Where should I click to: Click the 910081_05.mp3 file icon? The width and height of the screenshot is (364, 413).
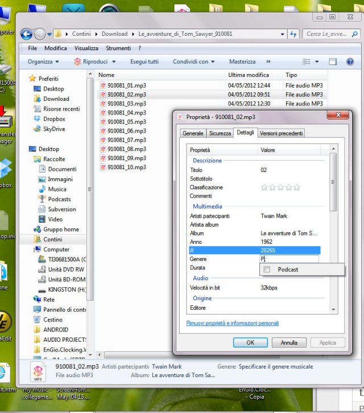pos(103,122)
